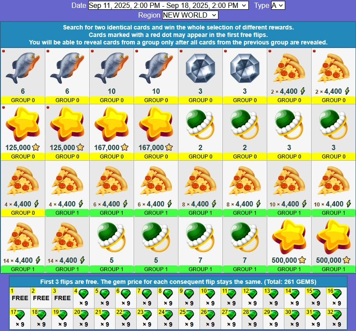
Task: Click the right piranha card valued 6
Action: (x=67, y=76)
